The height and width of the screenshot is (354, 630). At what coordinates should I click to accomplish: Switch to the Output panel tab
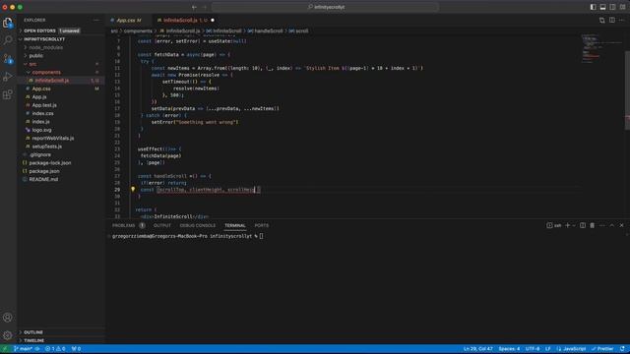tap(162, 225)
